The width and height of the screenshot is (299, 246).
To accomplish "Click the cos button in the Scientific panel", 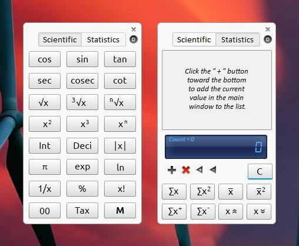I will point(45,59).
